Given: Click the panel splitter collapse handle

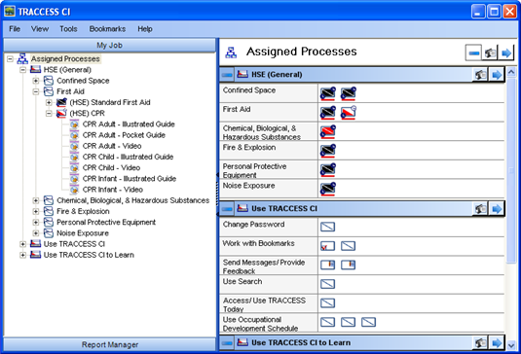Looking at the screenshot, I should pyautogui.click(x=217, y=195).
